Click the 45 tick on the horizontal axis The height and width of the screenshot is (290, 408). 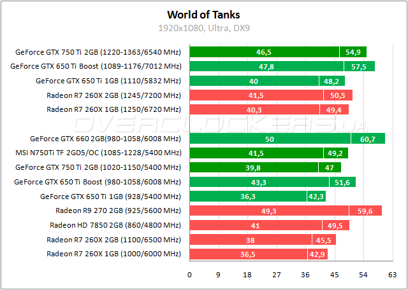(x=335, y=275)
